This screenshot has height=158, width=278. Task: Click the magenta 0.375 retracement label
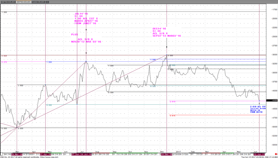(4, 62)
